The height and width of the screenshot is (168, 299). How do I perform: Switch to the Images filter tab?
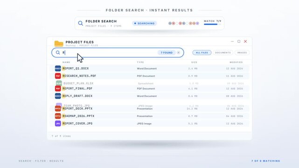pos(242,53)
